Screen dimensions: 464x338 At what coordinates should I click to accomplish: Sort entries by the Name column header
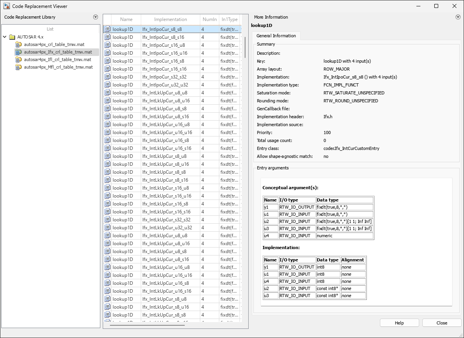pyautogui.click(x=126, y=19)
